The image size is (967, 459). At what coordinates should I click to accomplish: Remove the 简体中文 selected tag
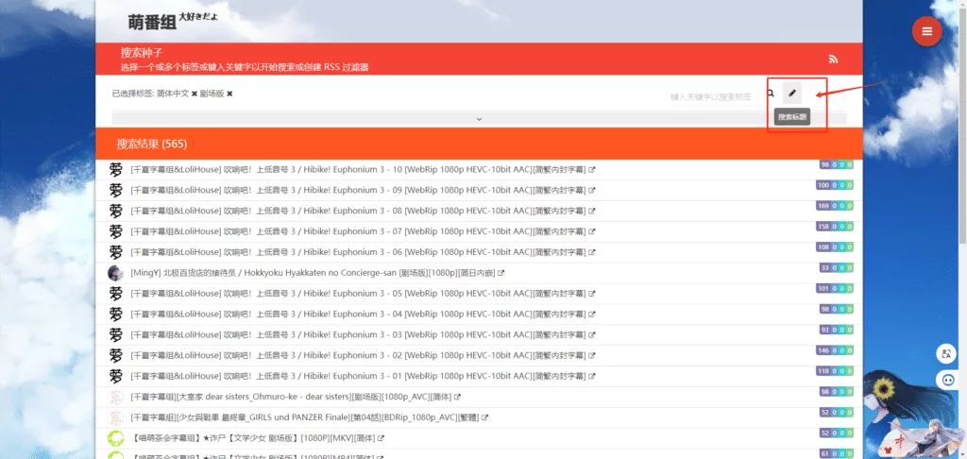[195, 94]
